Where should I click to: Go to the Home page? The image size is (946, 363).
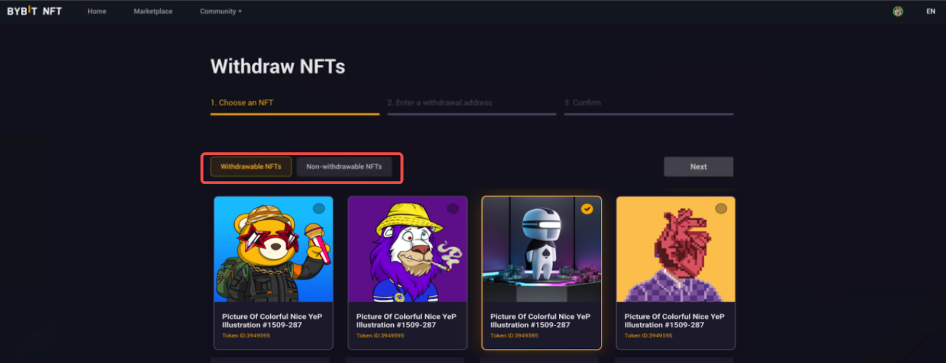click(x=97, y=11)
